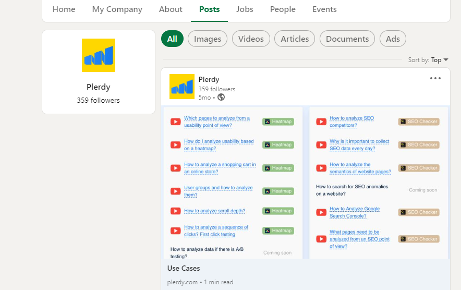Open 'How to Analyze Google Search Console?' link

point(355,212)
